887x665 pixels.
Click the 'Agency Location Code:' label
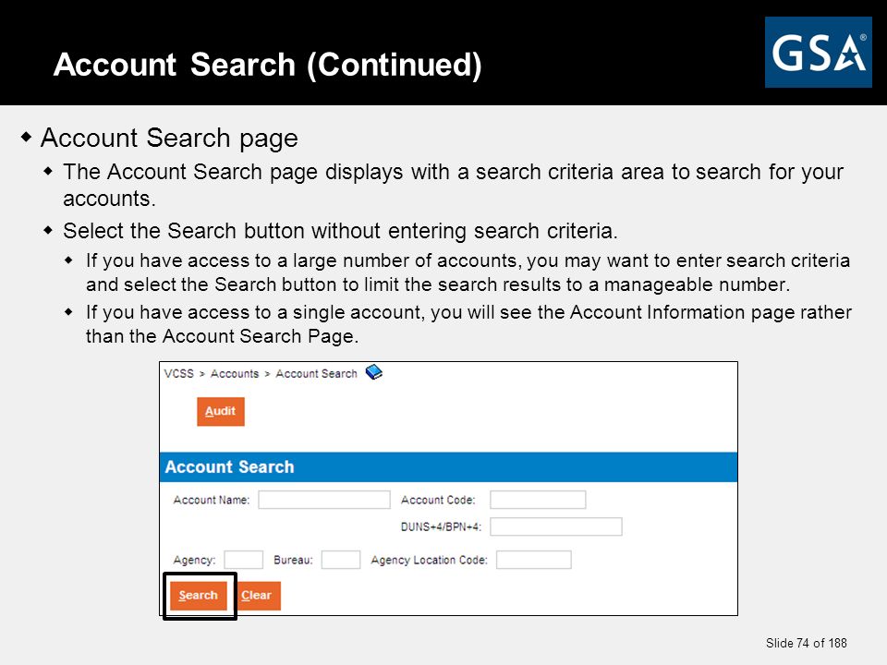click(x=430, y=560)
